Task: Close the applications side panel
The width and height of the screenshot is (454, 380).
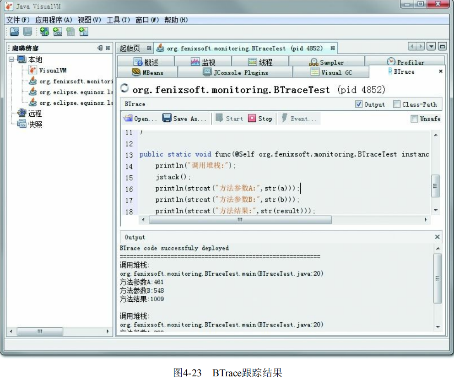Action: pos(108,48)
